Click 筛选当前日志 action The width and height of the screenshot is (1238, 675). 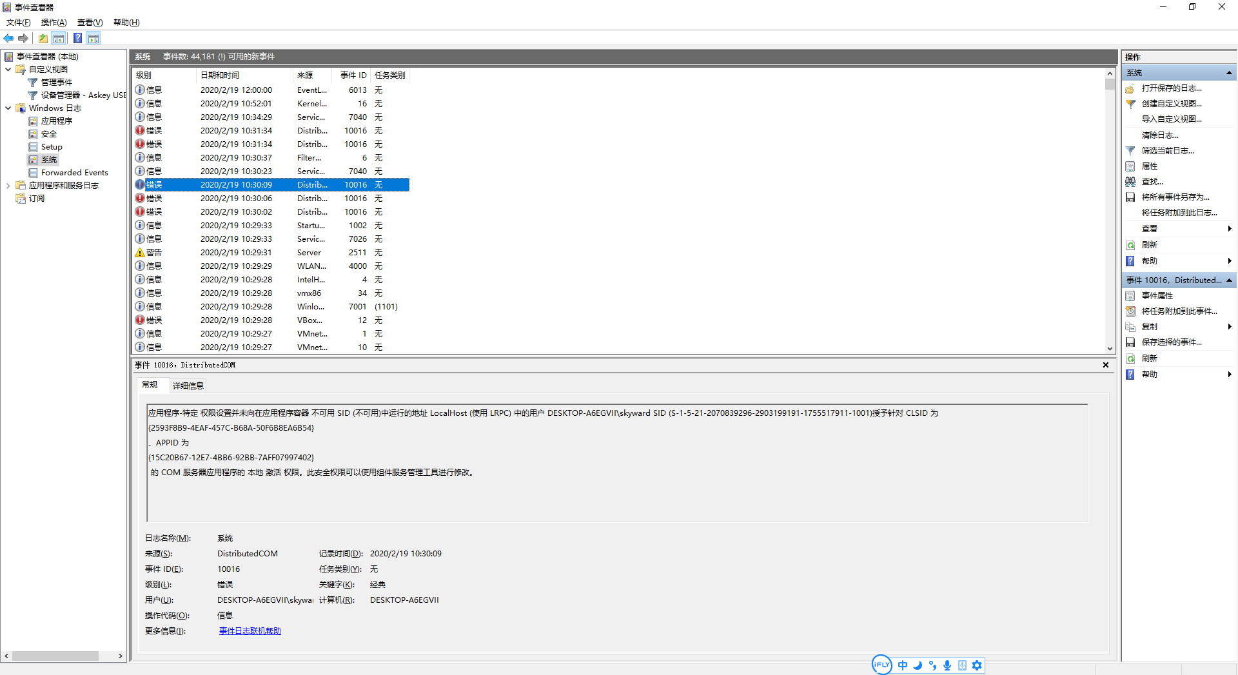1168,151
